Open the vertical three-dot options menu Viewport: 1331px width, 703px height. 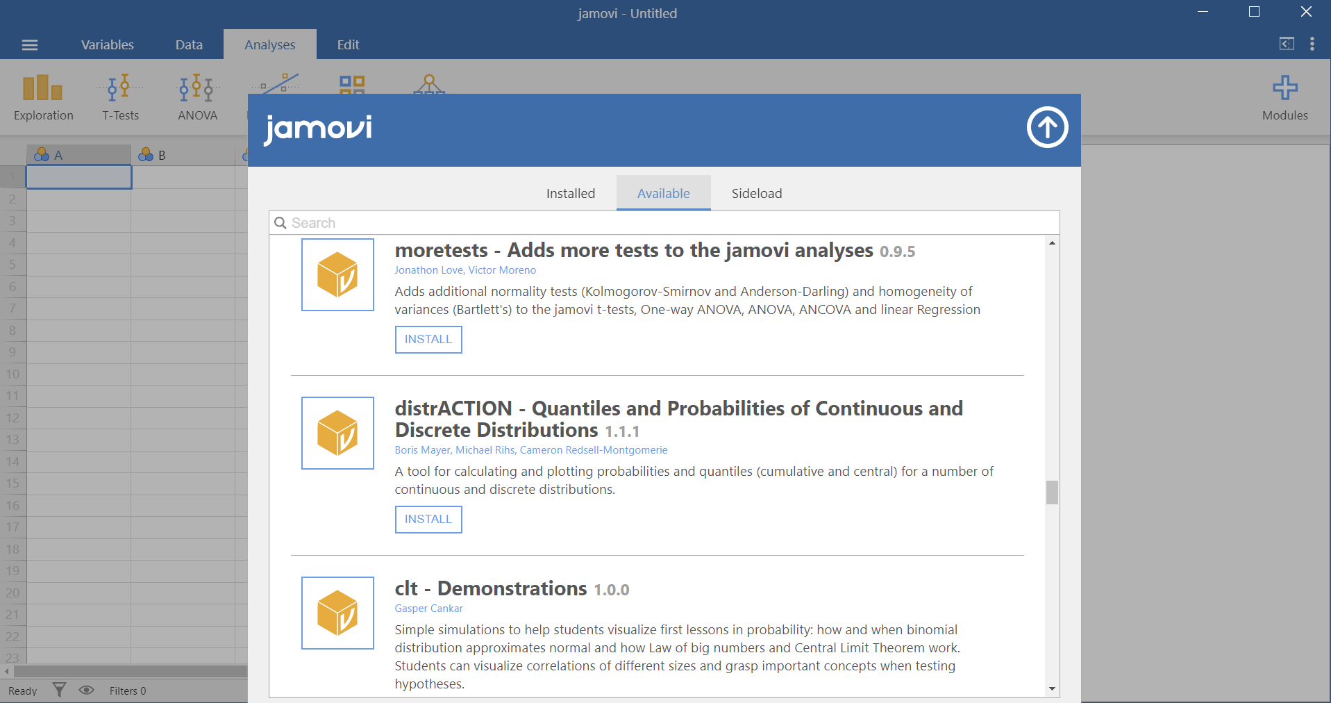(1312, 44)
